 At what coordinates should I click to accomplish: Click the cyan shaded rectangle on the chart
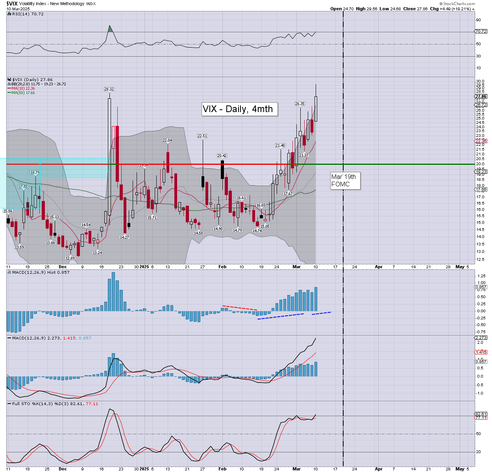55,168
